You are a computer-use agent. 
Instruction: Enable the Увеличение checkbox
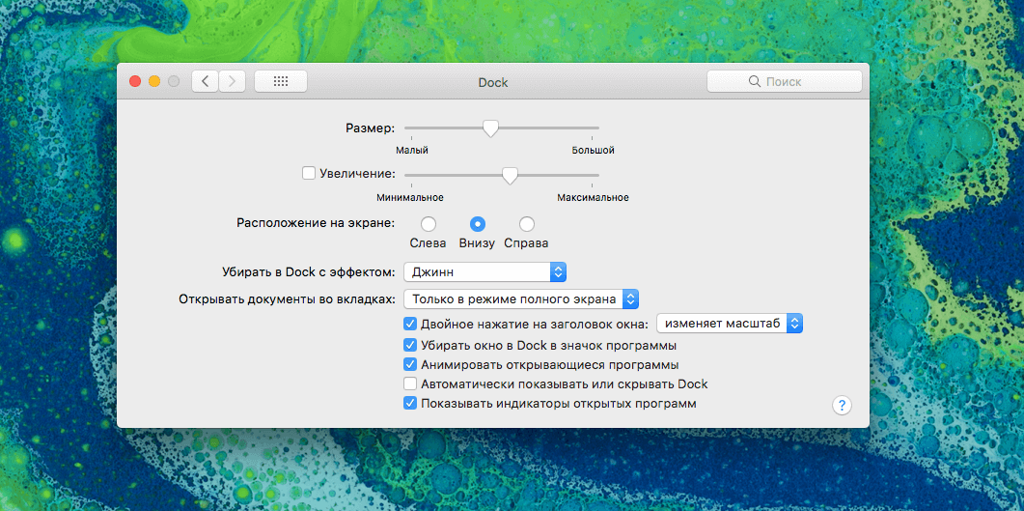(x=309, y=173)
